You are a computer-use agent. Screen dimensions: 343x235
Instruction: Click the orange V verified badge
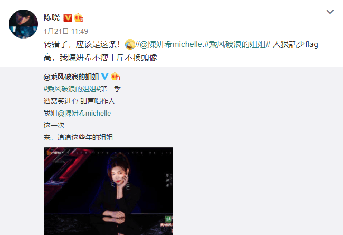[68, 18]
